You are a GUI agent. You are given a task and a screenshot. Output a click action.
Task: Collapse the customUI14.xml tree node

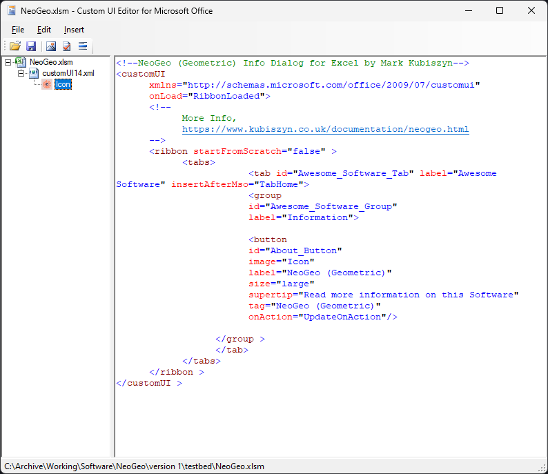click(x=21, y=73)
